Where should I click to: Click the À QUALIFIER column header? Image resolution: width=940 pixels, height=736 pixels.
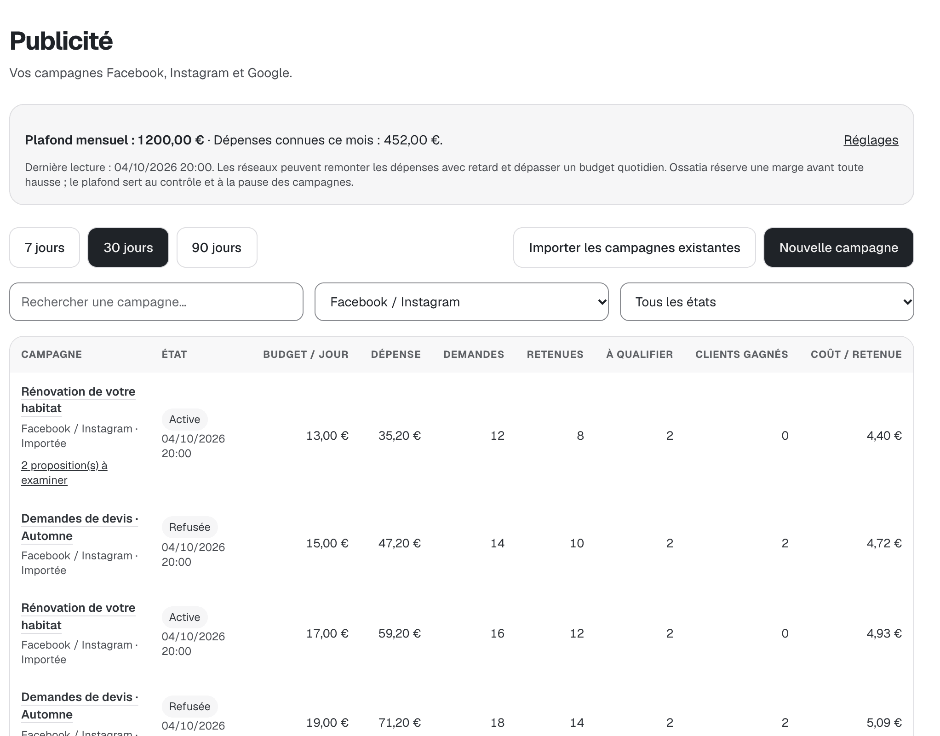(639, 354)
